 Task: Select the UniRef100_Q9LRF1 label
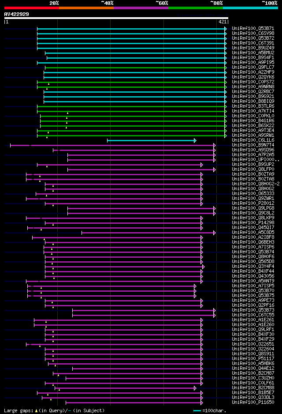pos(253,329)
